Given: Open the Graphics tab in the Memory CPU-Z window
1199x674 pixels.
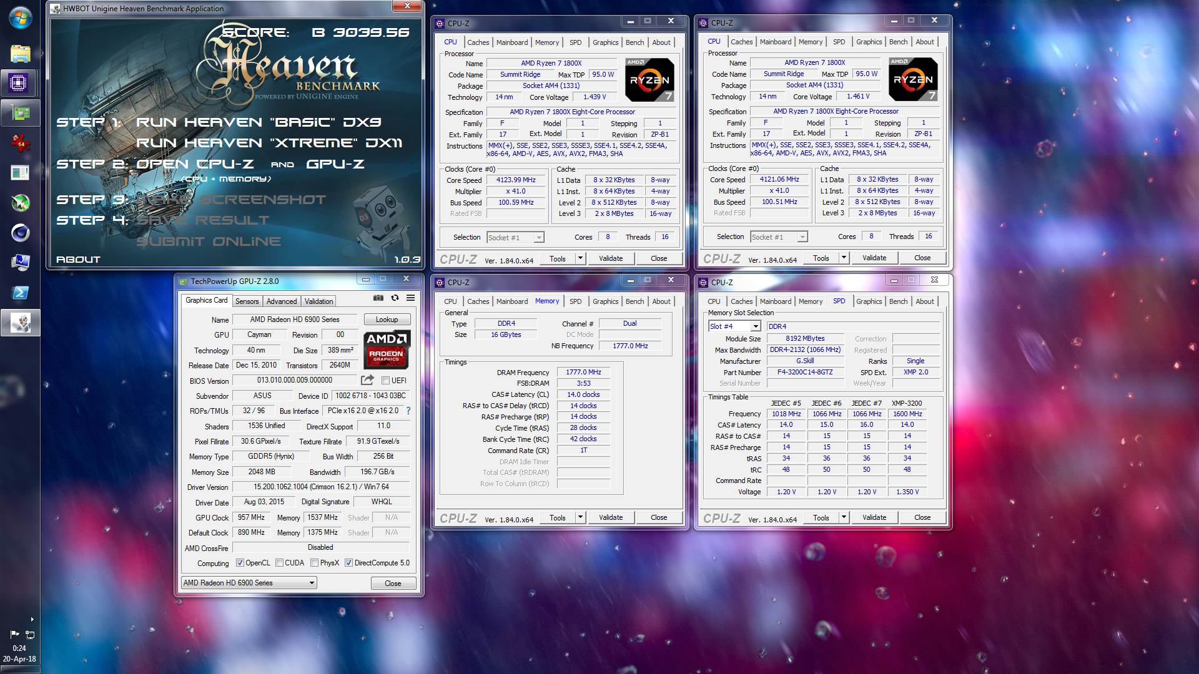Looking at the screenshot, I should (x=605, y=301).
